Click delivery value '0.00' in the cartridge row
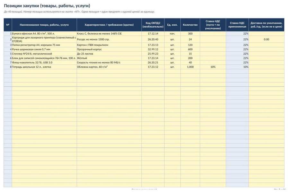This screenshot has height=193, width=289. click(x=266, y=39)
